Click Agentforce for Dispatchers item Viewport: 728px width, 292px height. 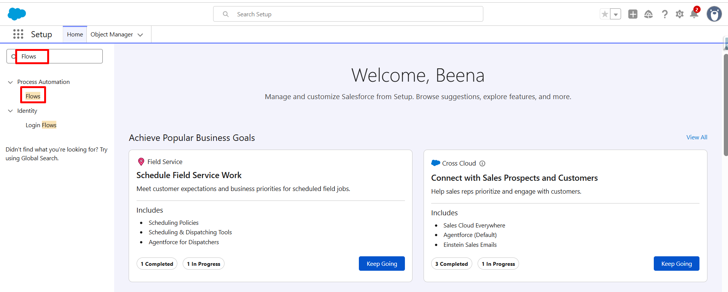click(x=184, y=242)
